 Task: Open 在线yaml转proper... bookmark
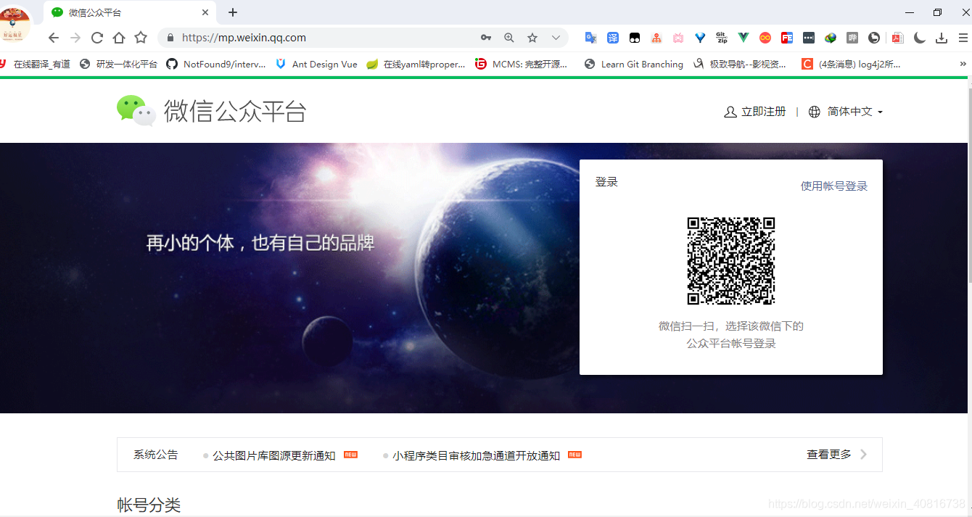tap(416, 64)
